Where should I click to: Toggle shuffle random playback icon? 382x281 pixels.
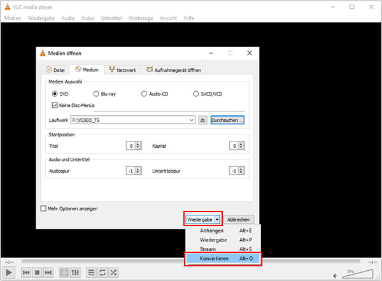(113, 273)
